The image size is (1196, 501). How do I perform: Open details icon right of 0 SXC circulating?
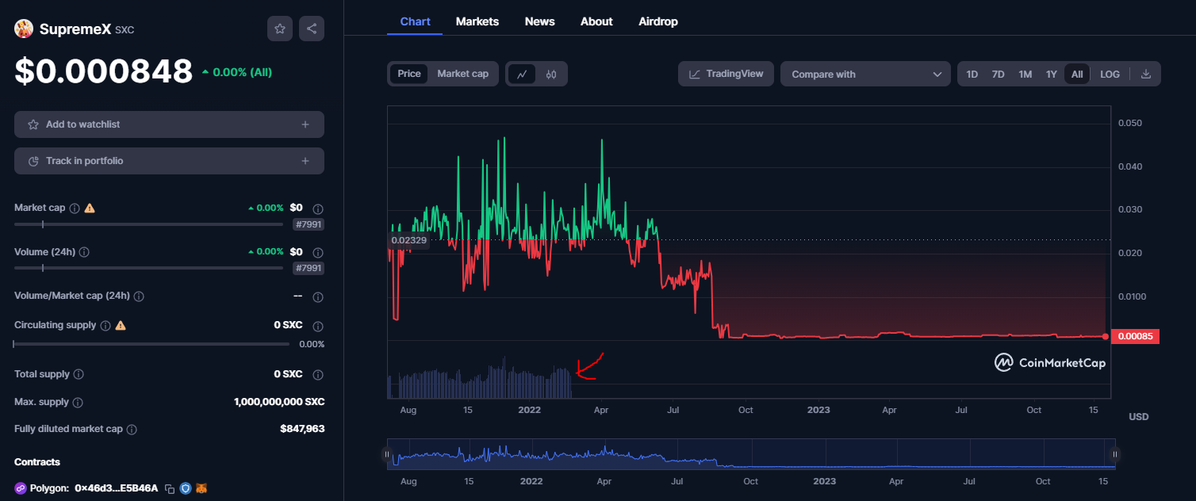[x=317, y=327]
